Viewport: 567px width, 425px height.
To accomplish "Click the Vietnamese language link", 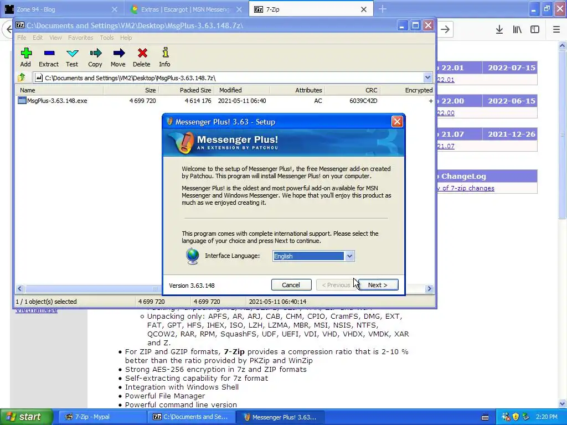I will click(36, 310).
